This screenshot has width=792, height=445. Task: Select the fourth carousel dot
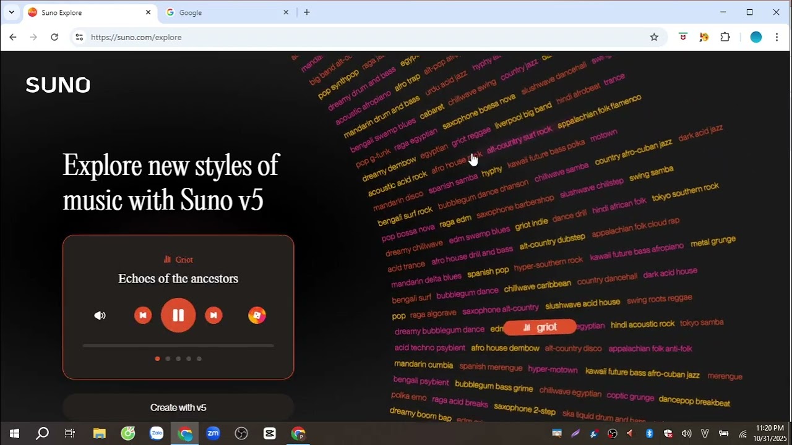coord(189,358)
